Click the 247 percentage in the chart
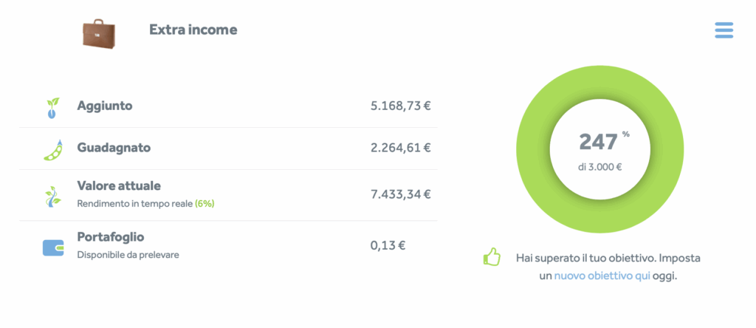The width and height of the screenshot is (756, 328). tap(599, 142)
